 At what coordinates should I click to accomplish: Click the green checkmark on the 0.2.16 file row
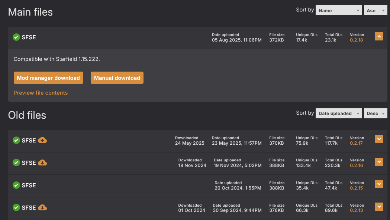16,162
